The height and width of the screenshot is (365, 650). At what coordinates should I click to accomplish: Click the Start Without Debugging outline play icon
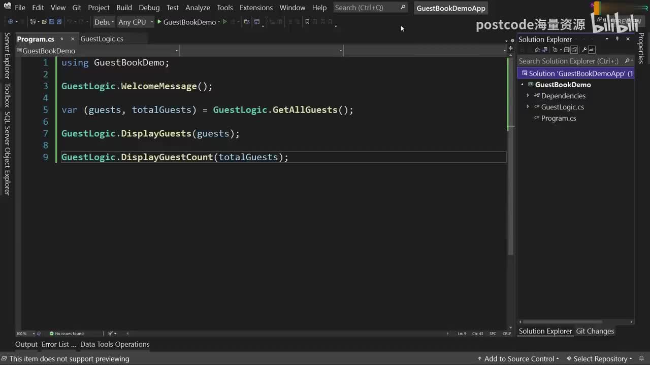(x=224, y=22)
